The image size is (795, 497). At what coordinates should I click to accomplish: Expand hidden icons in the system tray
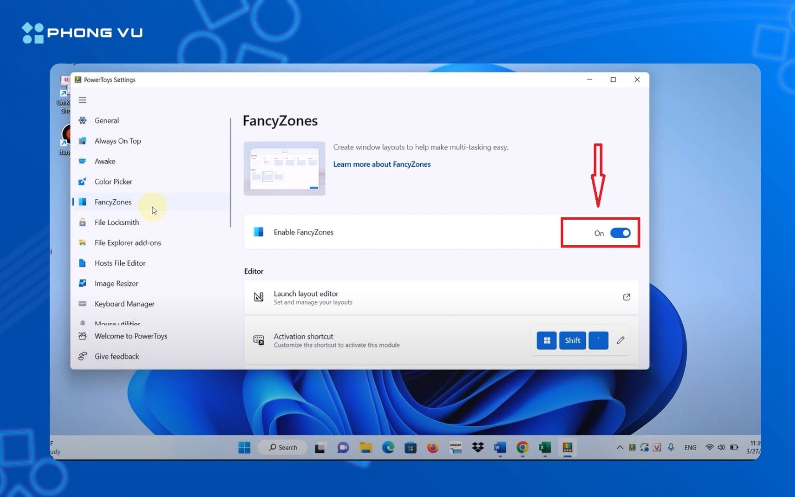pyautogui.click(x=619, y=447)
